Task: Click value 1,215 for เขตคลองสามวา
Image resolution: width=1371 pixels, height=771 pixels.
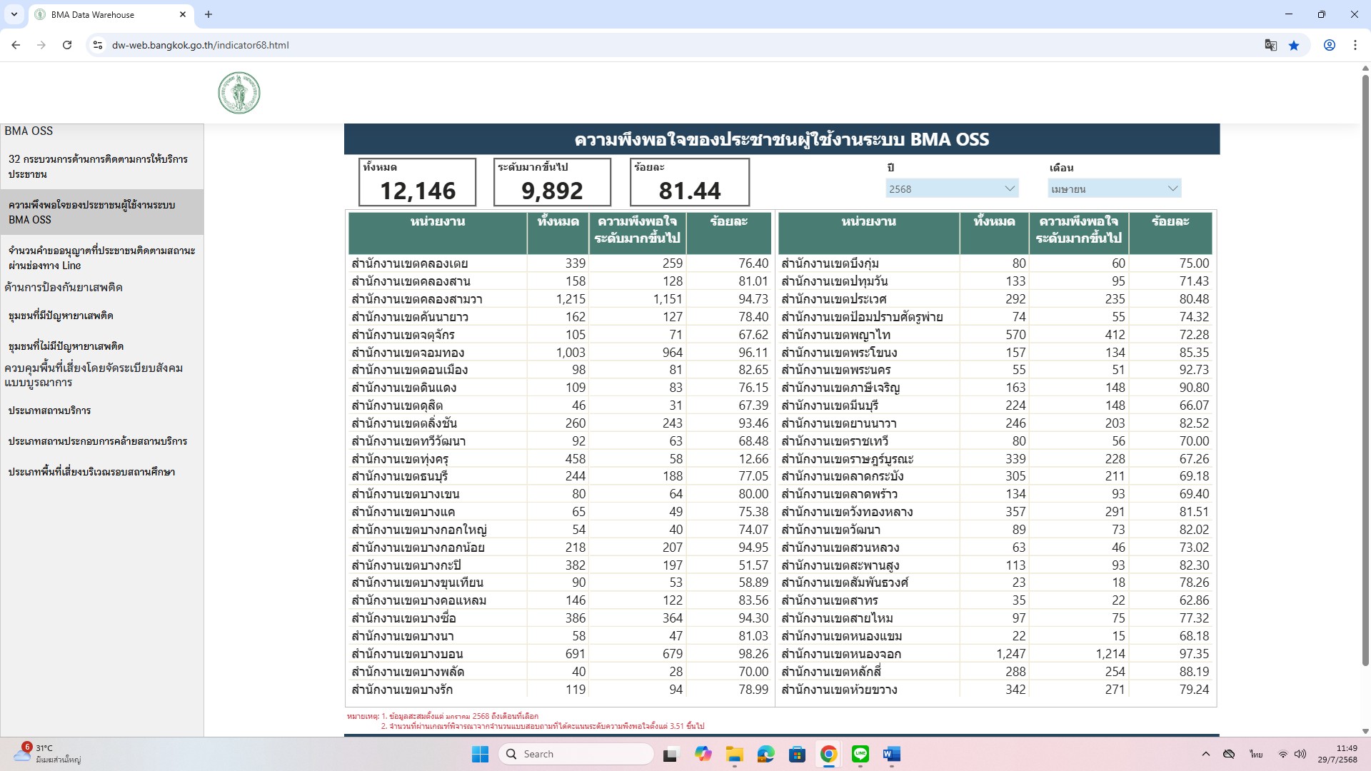Action: [x=571, y=299]
